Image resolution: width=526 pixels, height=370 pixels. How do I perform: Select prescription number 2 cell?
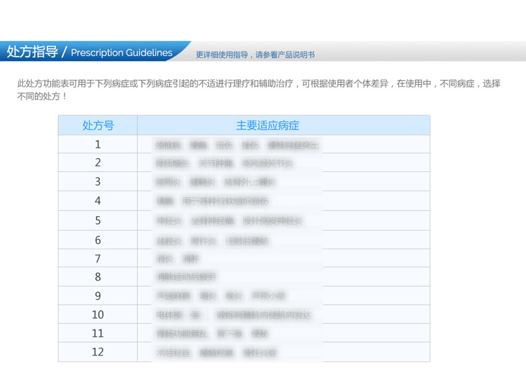pos(98,163)
